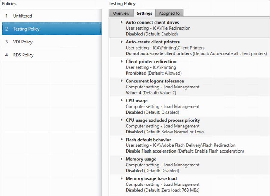The height and width of the screenshot is (196, 270).
Task: Expand the Memory usage base load setting
Action: (x=122, y=178)
